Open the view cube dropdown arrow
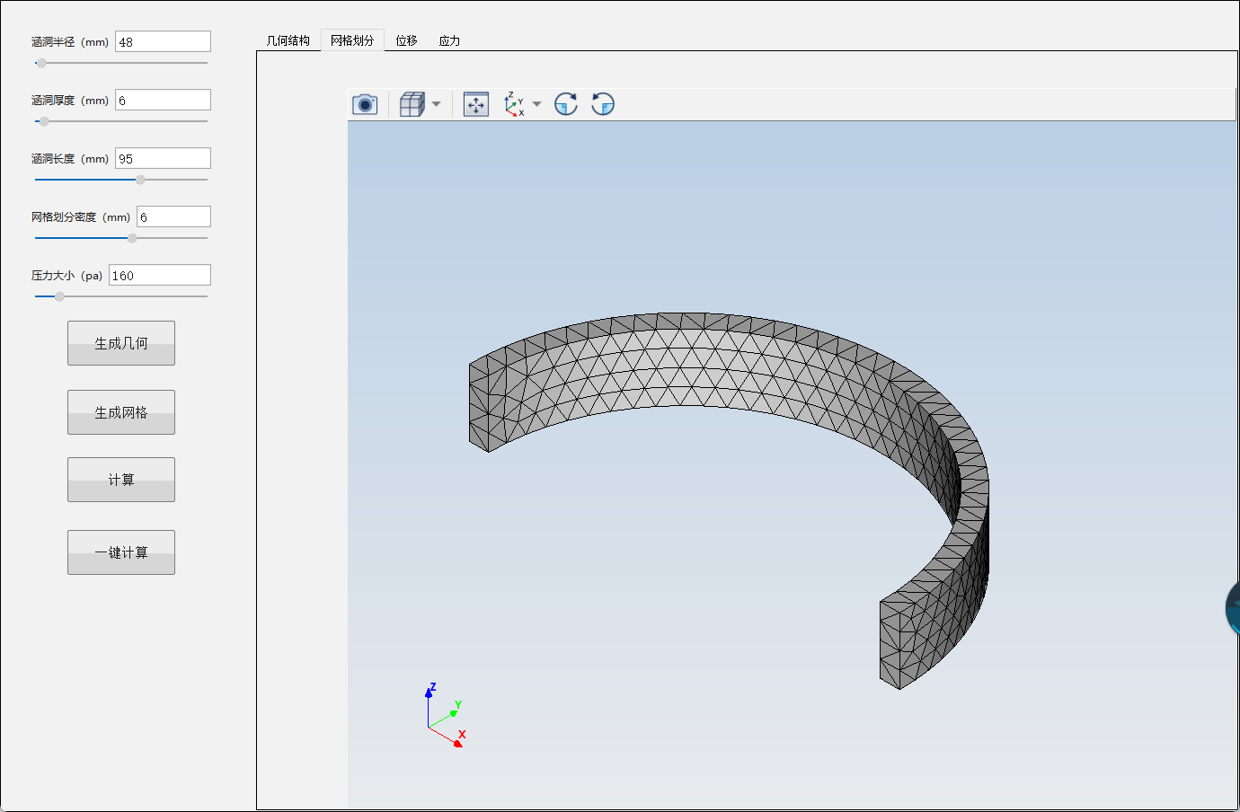This screenshot has width=1240, height=812. (437, 104)
